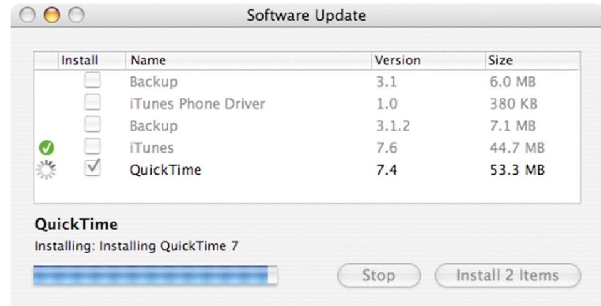Click the spinning progress indicator beside QuickTime
Screen dimensions: 601x306
pos(46,170)
